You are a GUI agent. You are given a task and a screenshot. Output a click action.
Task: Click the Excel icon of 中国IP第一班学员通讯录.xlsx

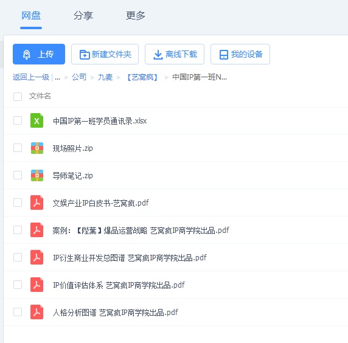(37, 120)
